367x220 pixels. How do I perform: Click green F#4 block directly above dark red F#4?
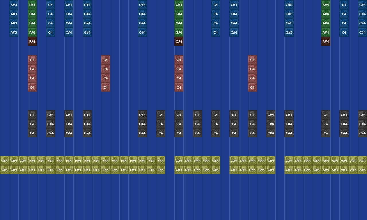tap(32, 32)
